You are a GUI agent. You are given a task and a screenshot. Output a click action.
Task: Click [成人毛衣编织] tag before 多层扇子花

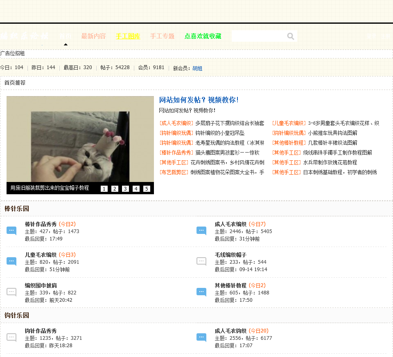[176, 123]
